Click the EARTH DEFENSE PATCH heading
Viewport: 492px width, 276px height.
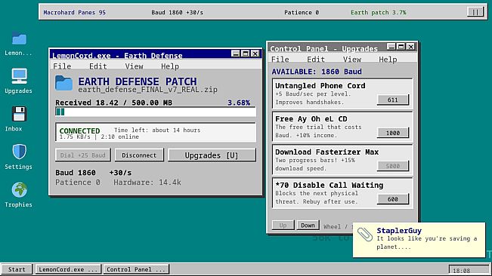(x=138, y=81)
